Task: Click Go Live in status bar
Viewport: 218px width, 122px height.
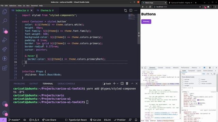Action: [x=95, y=120]
